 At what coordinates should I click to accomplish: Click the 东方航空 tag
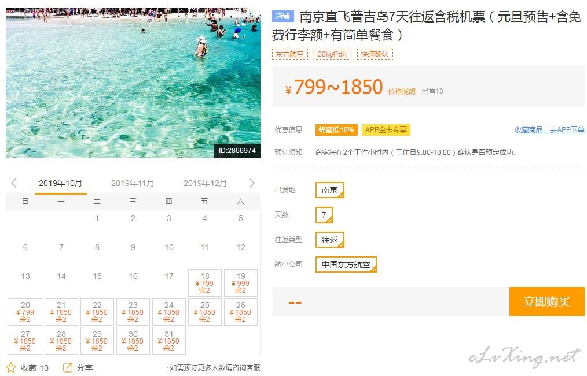pos(290,54)
